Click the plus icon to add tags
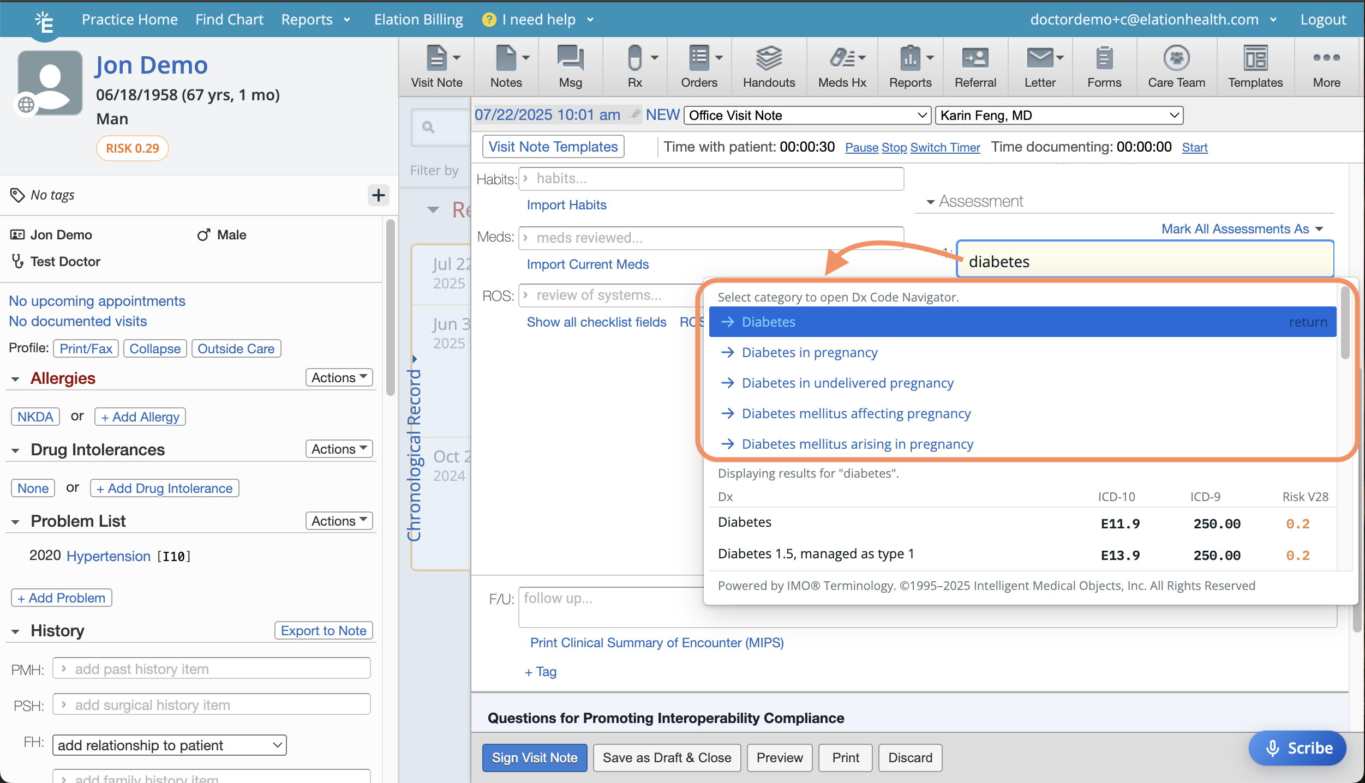Image resolution: width=1365 pixels, height=783 pixels. (378, 195)
